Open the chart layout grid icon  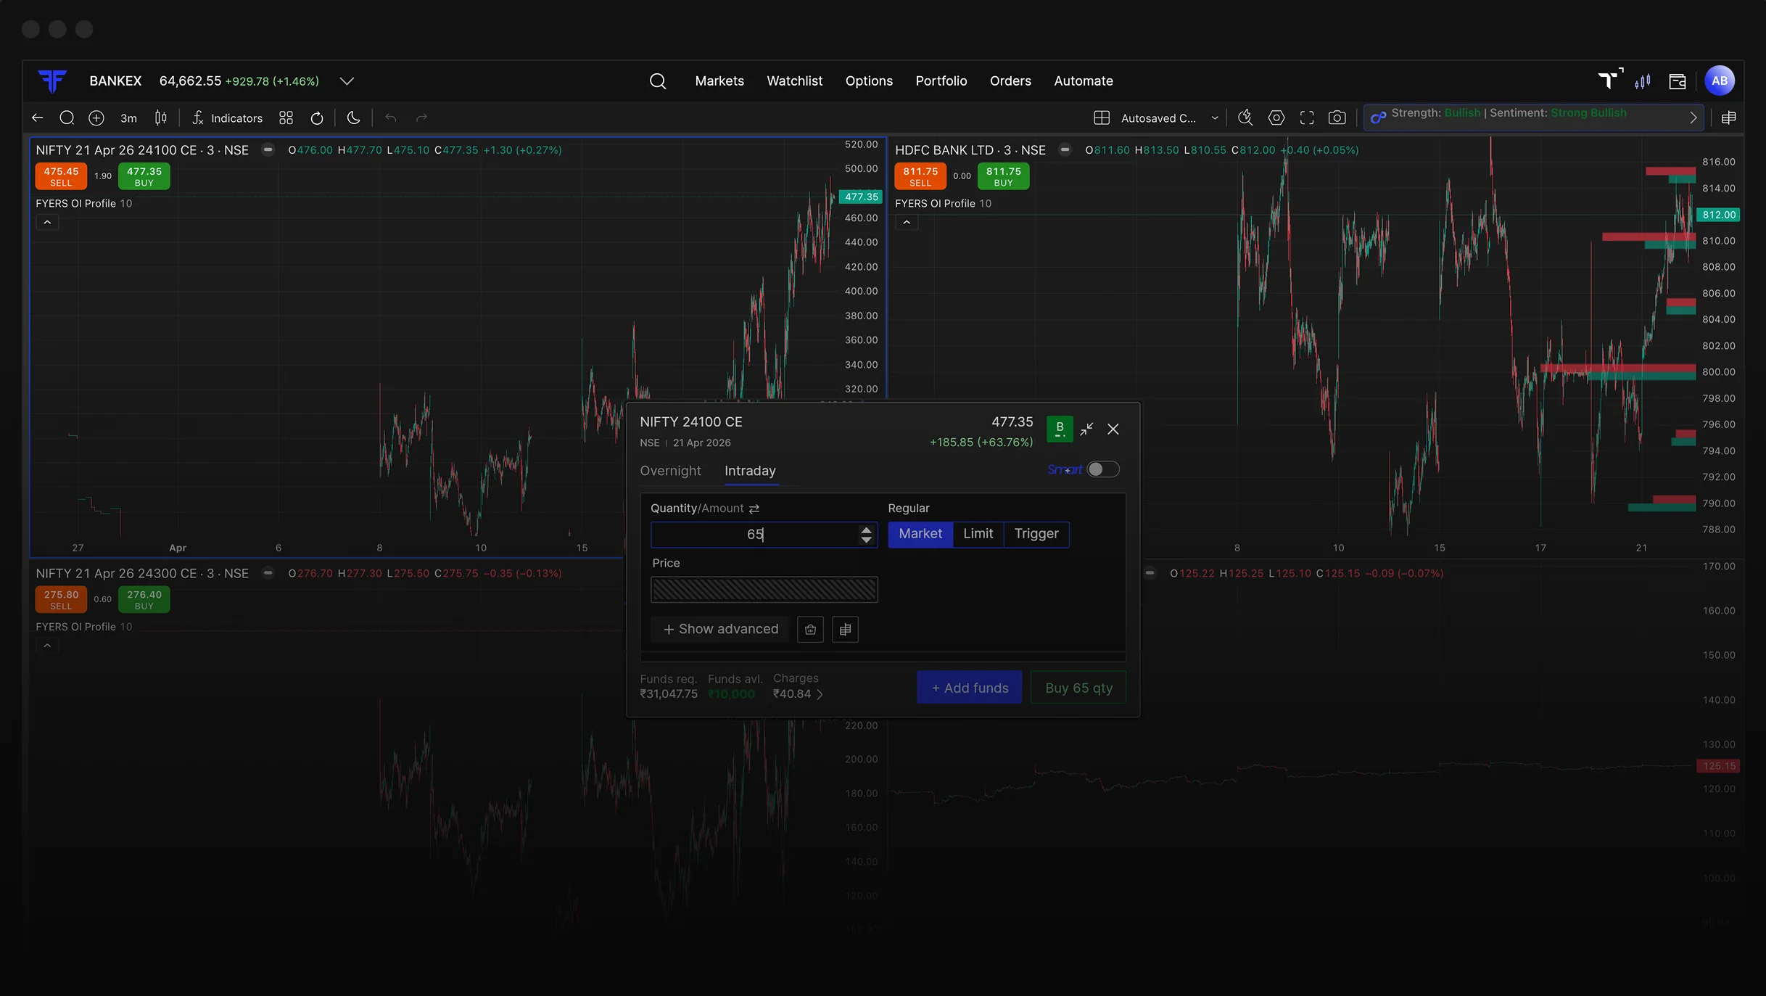point(1102,118)
